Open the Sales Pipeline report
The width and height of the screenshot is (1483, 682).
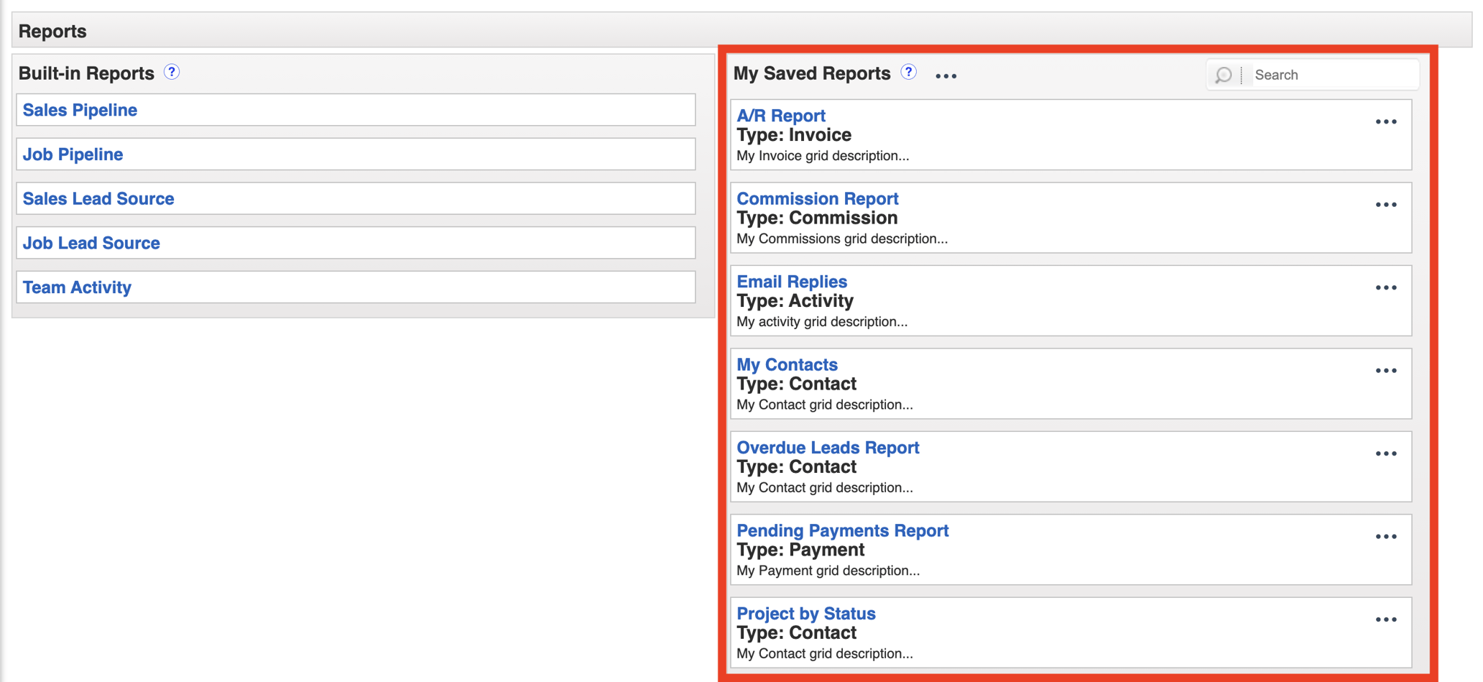[79, 109]
